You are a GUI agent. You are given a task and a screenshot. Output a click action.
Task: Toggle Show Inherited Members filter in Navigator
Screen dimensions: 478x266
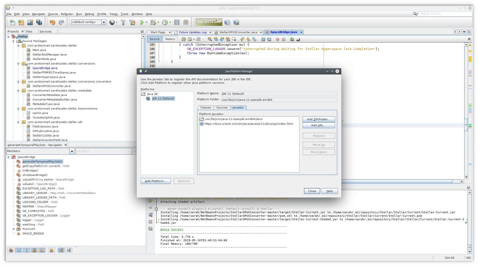pyautogui.click(x=11, y=250)
